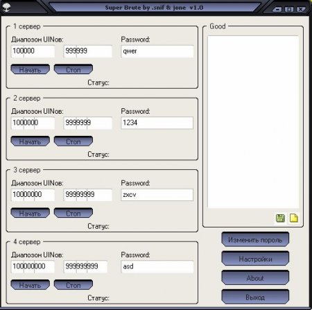Exit via the Выход button
The height and width of the screenshot is (310, 312).
pos(255,297)
